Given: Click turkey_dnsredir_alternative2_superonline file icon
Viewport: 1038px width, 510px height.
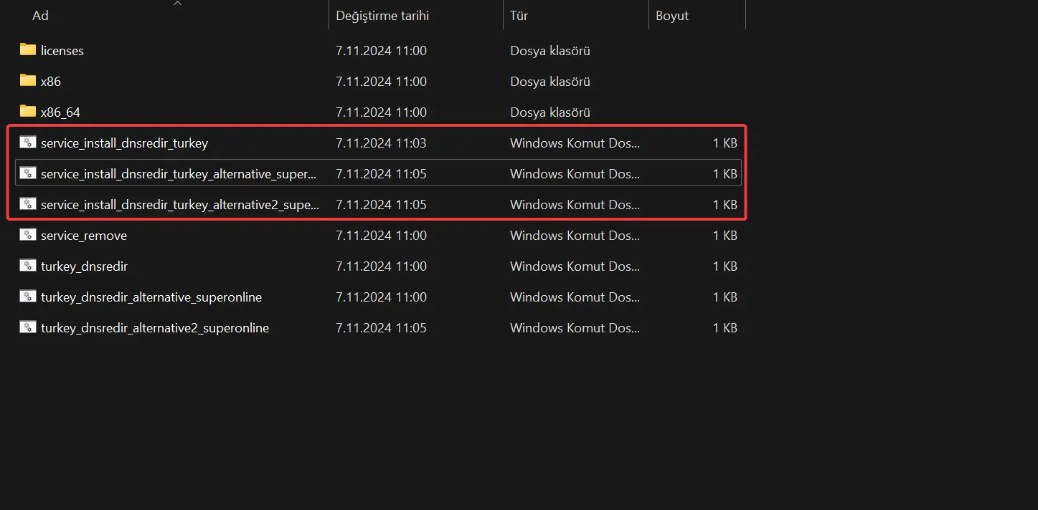Looking at the screenshot, I should pos(28,327).
